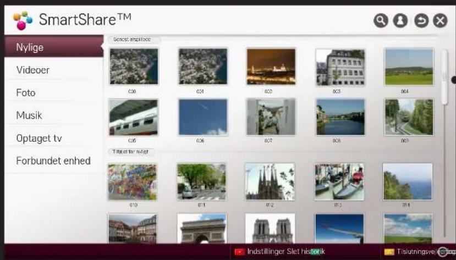Viewport: 456px width, 260px height.
Task: Click the SmartShare colorful logo
Action: [x=23, y=20]
